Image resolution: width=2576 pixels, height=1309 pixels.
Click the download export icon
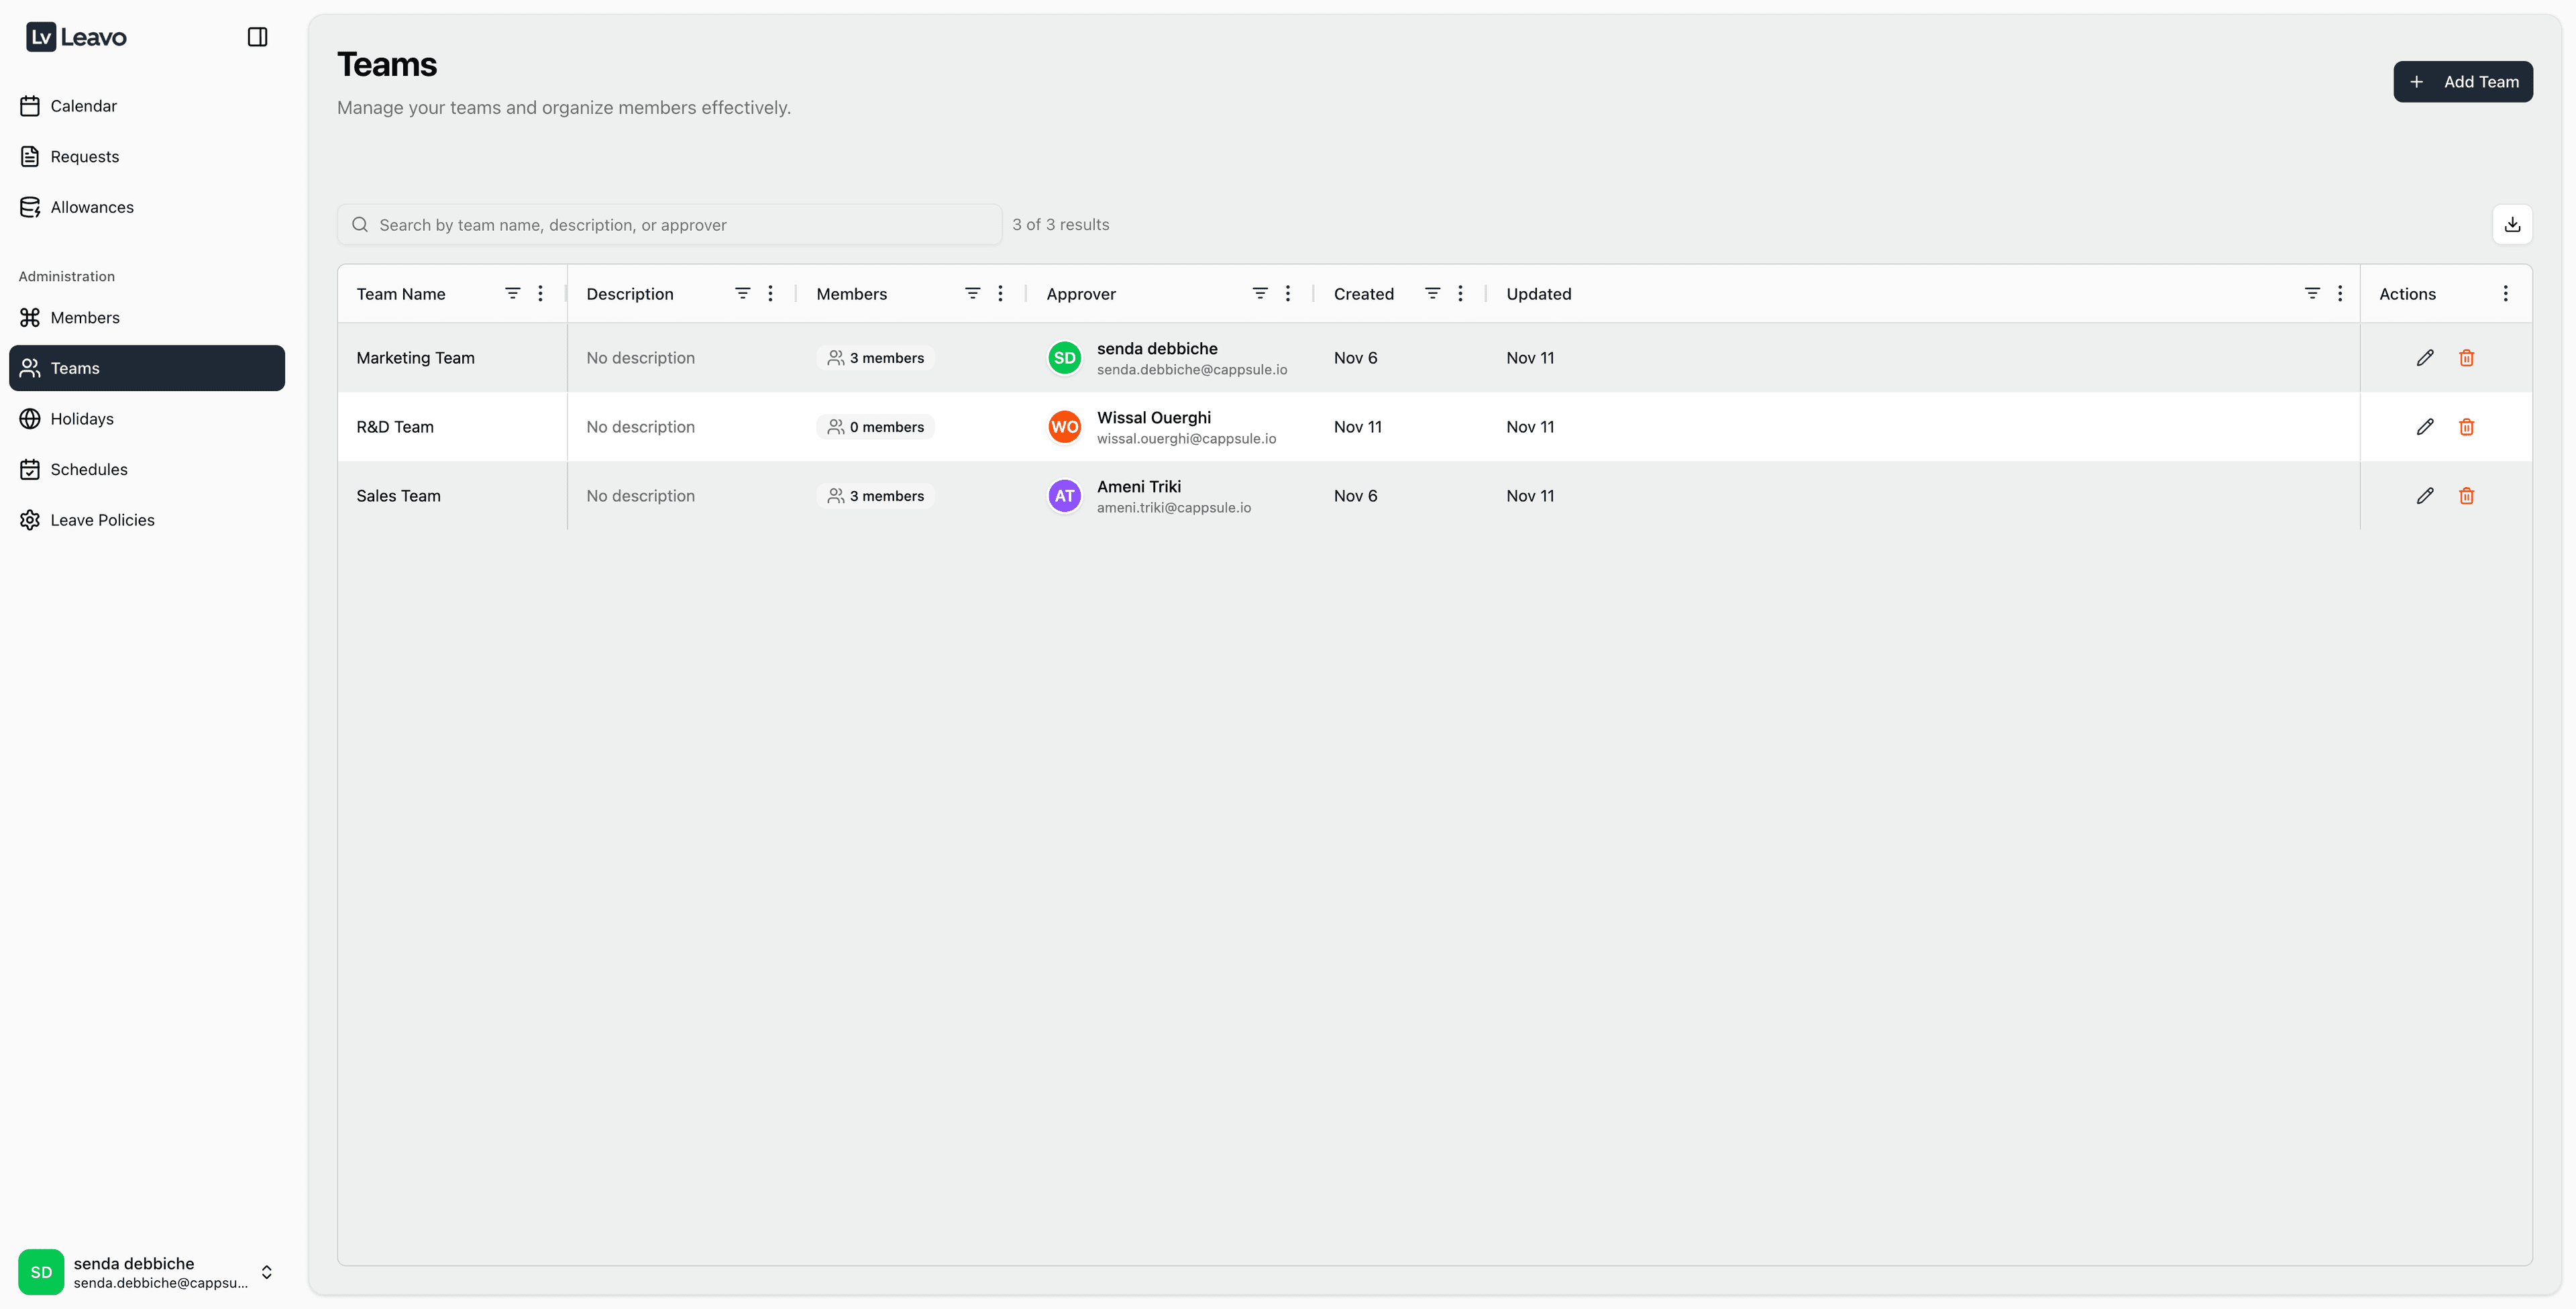(2512, 224)
